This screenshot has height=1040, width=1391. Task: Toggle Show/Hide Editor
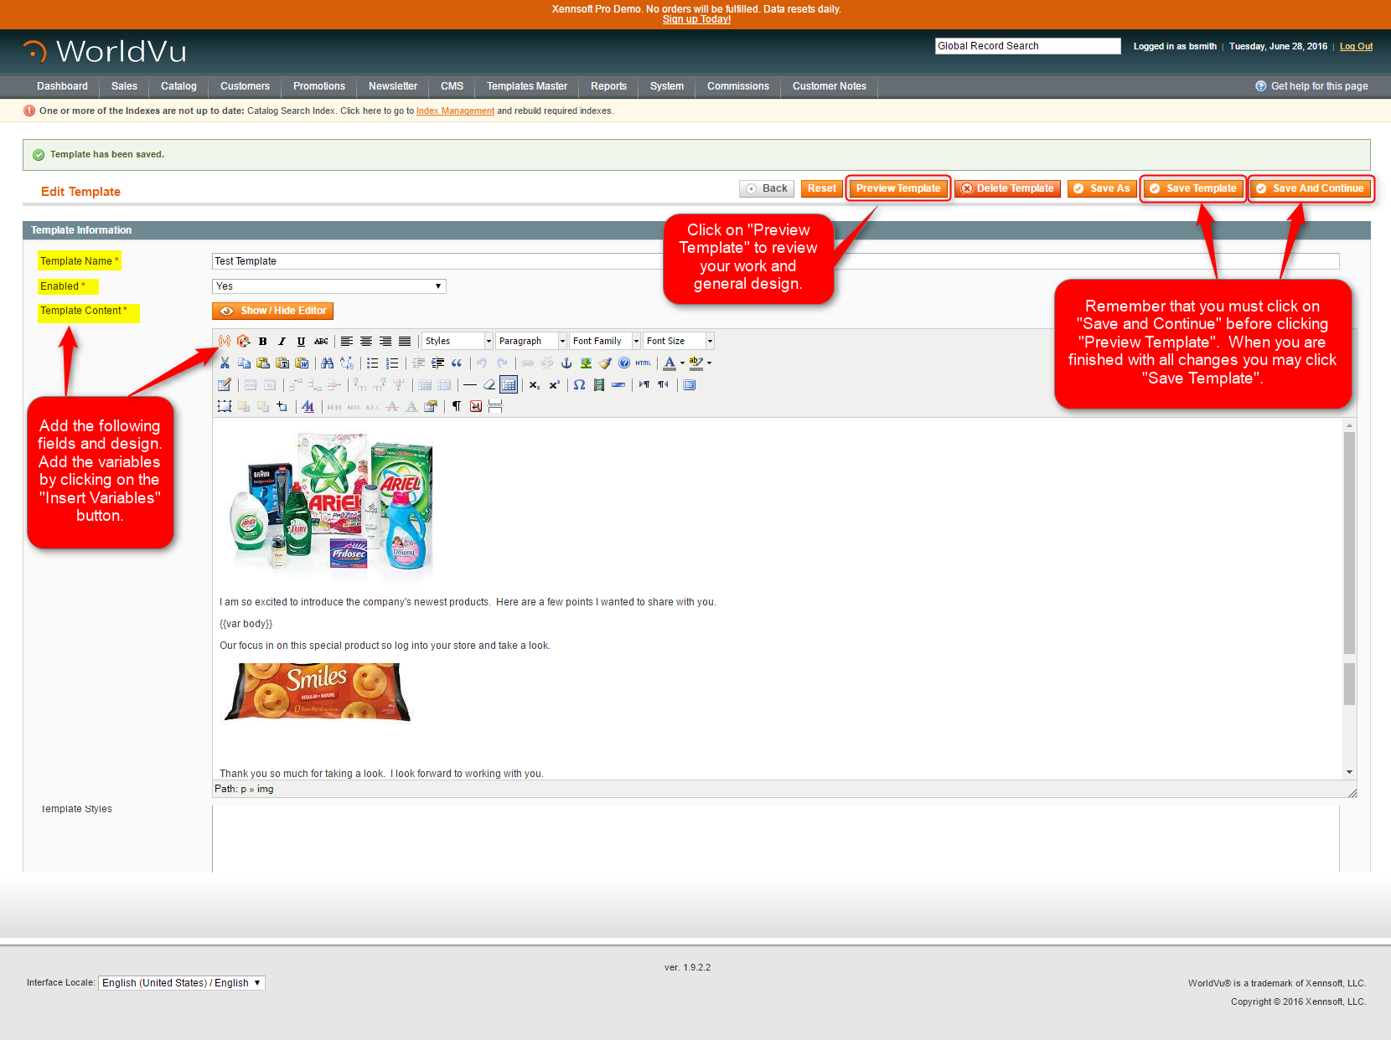272,311
